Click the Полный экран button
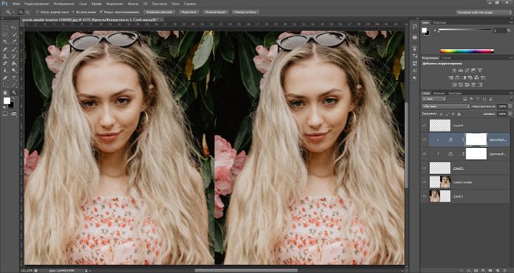Screen dimensions: 514x273 (x=215, y=12)
